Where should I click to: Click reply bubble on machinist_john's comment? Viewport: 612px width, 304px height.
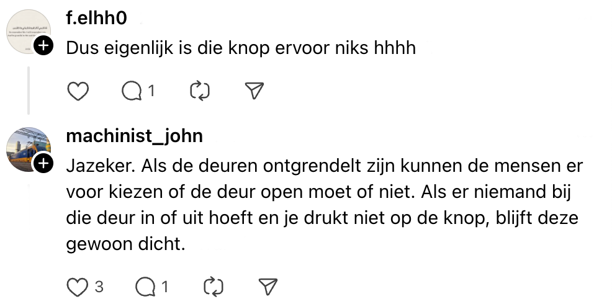146,287
